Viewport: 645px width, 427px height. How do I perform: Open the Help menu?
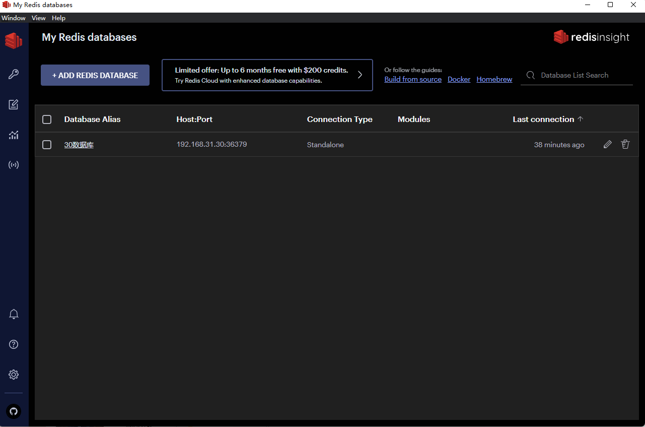tap(58, 18)
